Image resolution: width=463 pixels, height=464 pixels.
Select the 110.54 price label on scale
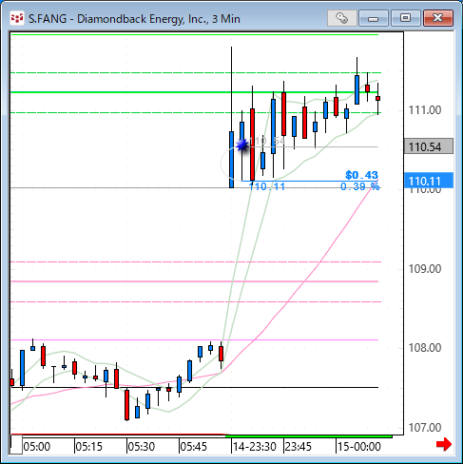click(x=429, y=146)
